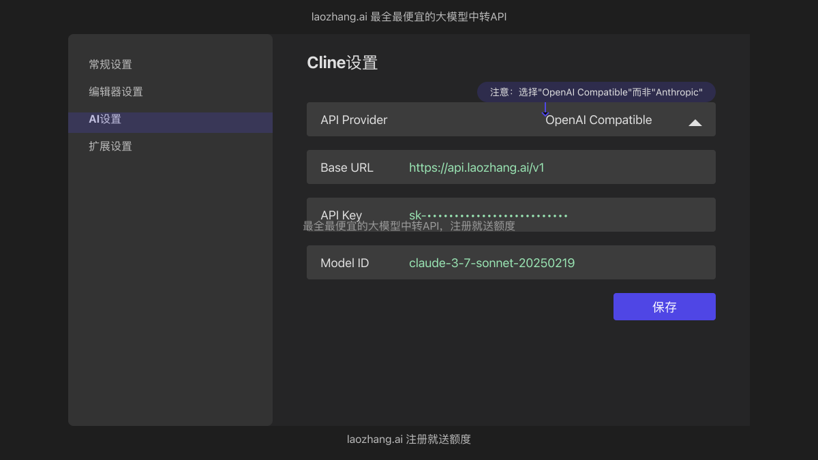Click the OpenAI Compatible provider value
Screen dimensions: 818x460
(599, 120)
